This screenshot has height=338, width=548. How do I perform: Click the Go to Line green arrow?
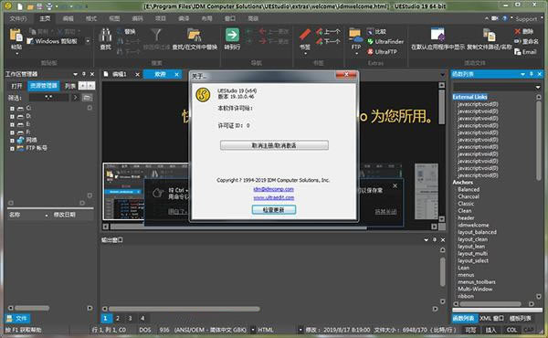pyautogui.click(x=232, y=36)
